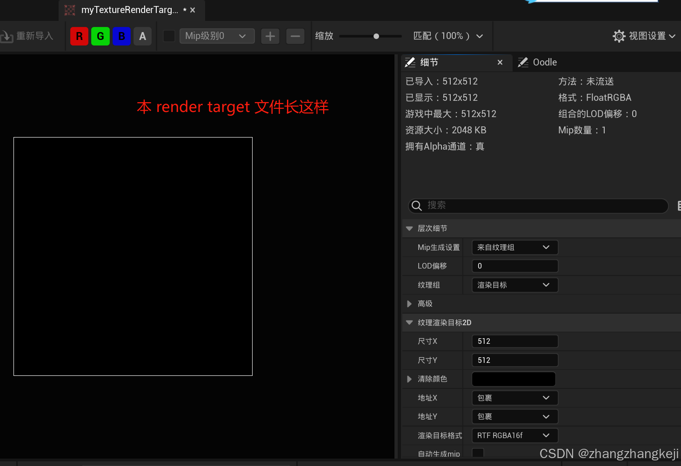Open the 匹配（100%） zoom dropdown
Image resolution: width=681 pixels, height=466 pixels.
pos(447,36)
